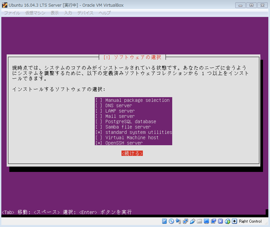This screenshot has height=227, width=270.
Task: Uncheck the OpenSSH server option
Action: click(x=99, y=143)
